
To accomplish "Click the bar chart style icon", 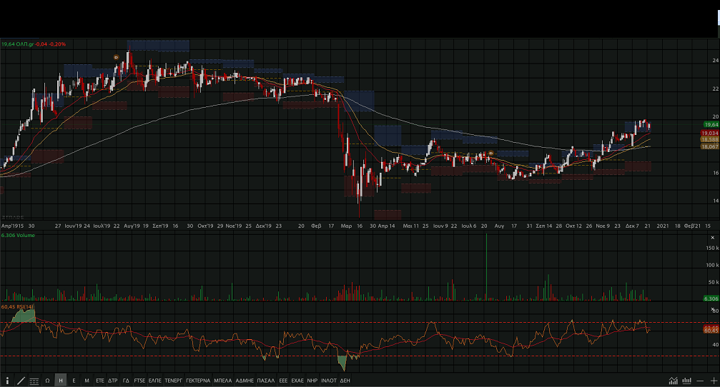I will 686,381.
